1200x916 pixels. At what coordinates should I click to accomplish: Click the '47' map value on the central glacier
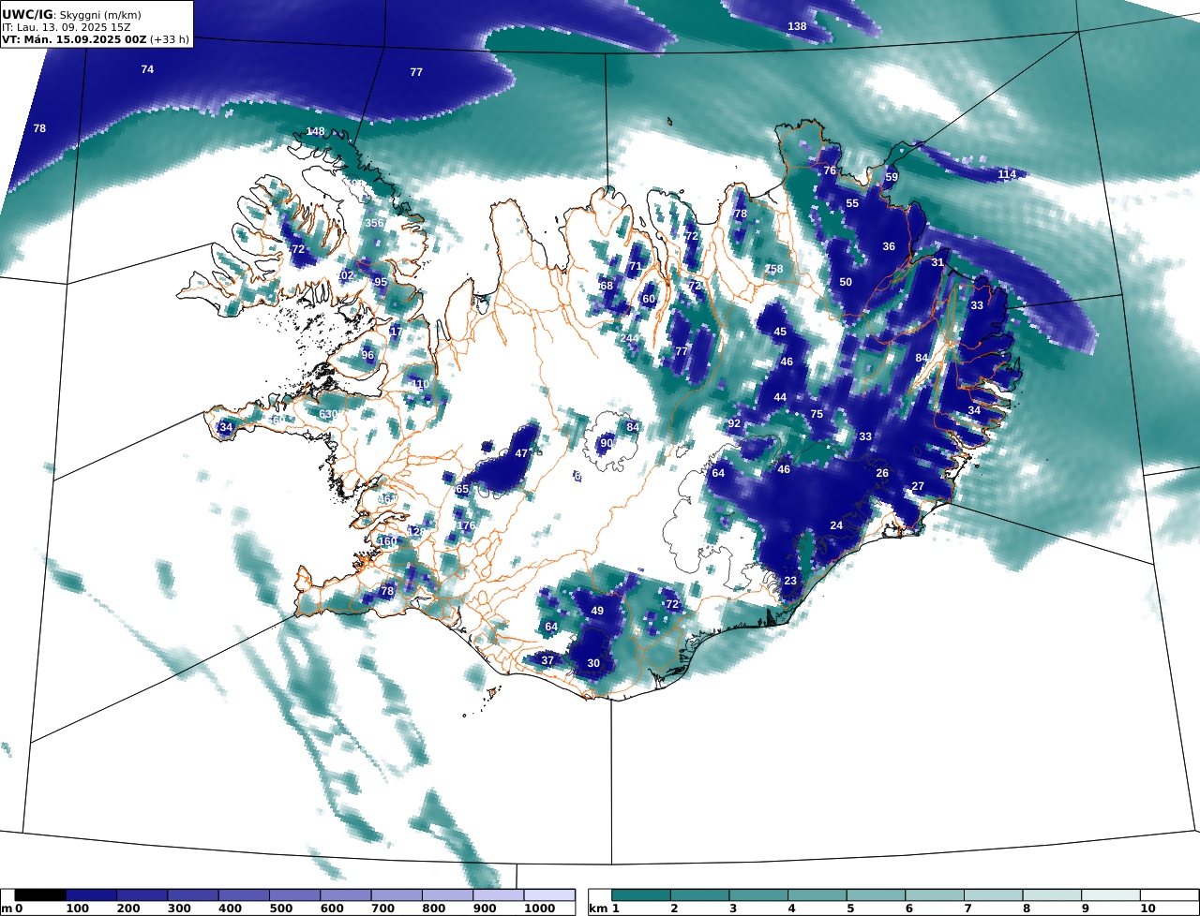[x=521, y=453]
